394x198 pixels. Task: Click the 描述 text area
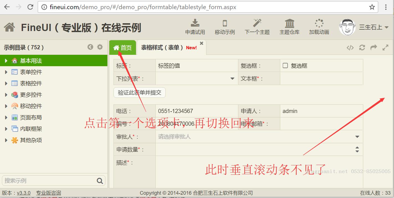click(259, 172)
